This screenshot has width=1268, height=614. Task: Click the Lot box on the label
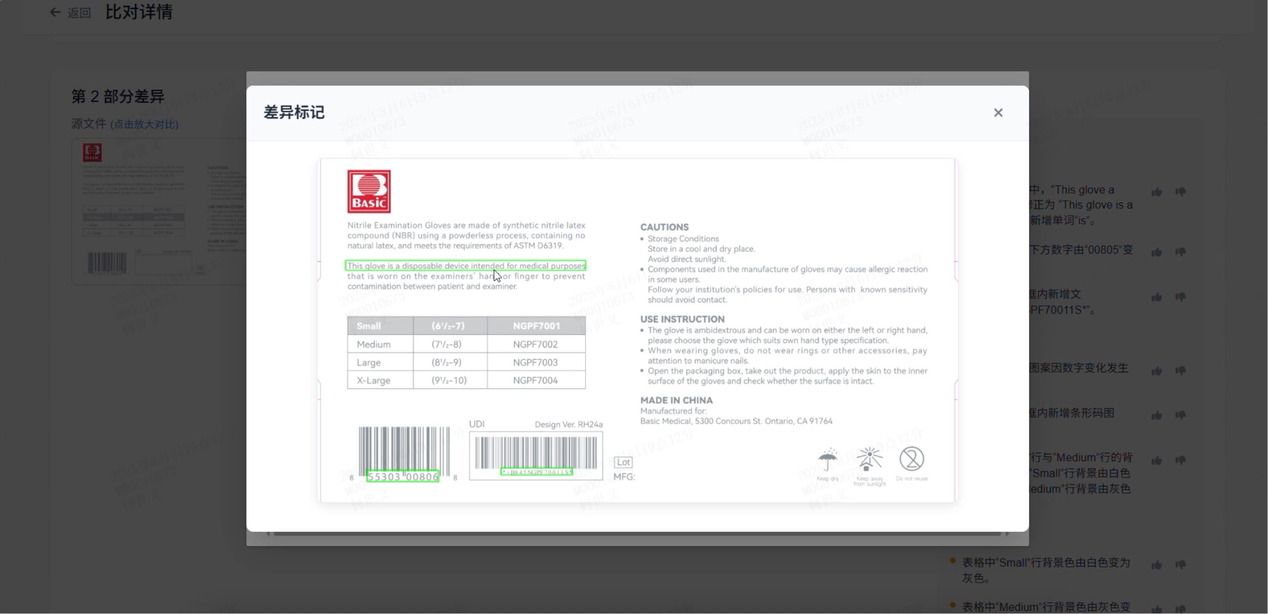point(623,462)
